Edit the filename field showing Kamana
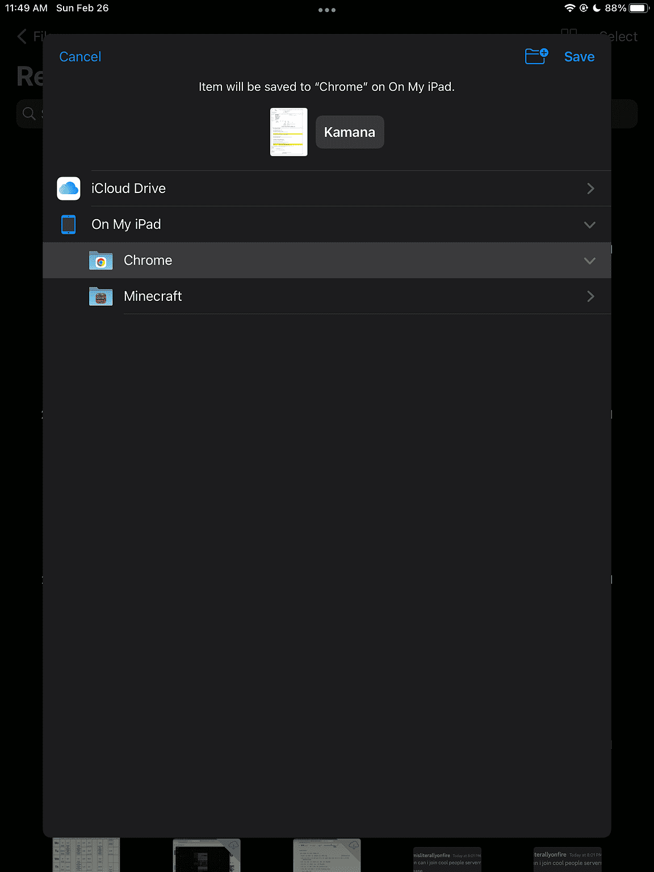The height and width of the screenshot is (872, 654). (x=350, y=132)
